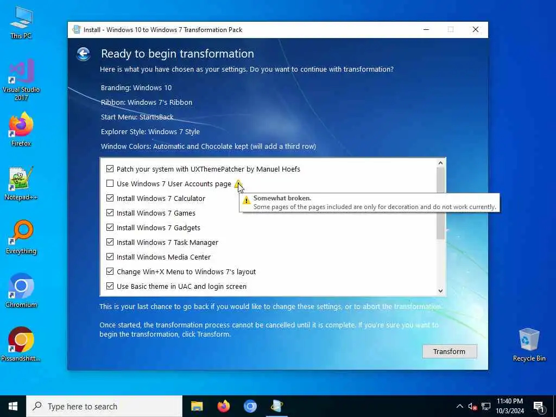This screenshot has width=556, height=417.
Task: Open clock and date 11:40 PM
Action: (x=509, y=406)
